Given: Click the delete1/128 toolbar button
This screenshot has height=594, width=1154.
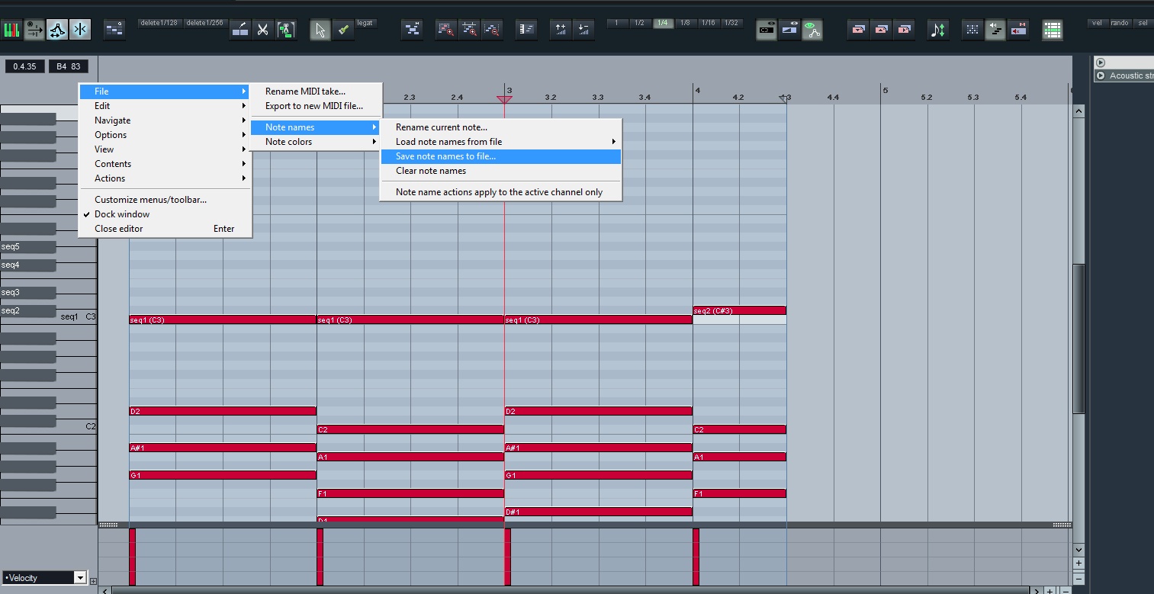Looking at the screenshot, I should [159, 23].
